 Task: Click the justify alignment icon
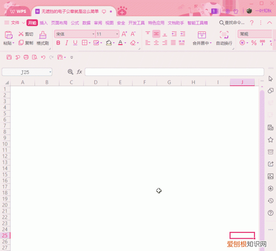[x=173, y=43]
